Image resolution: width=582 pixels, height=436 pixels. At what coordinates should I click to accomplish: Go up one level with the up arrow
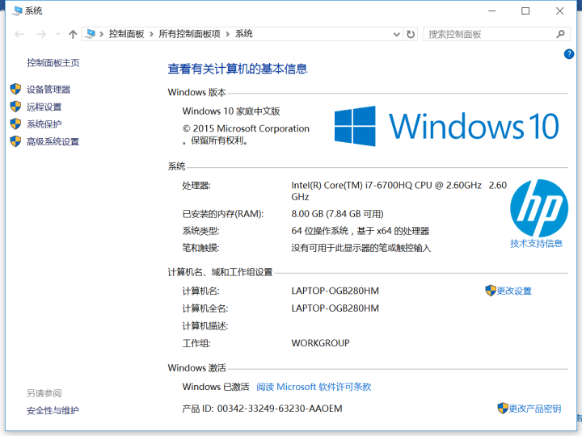click(x=73, y=34)
